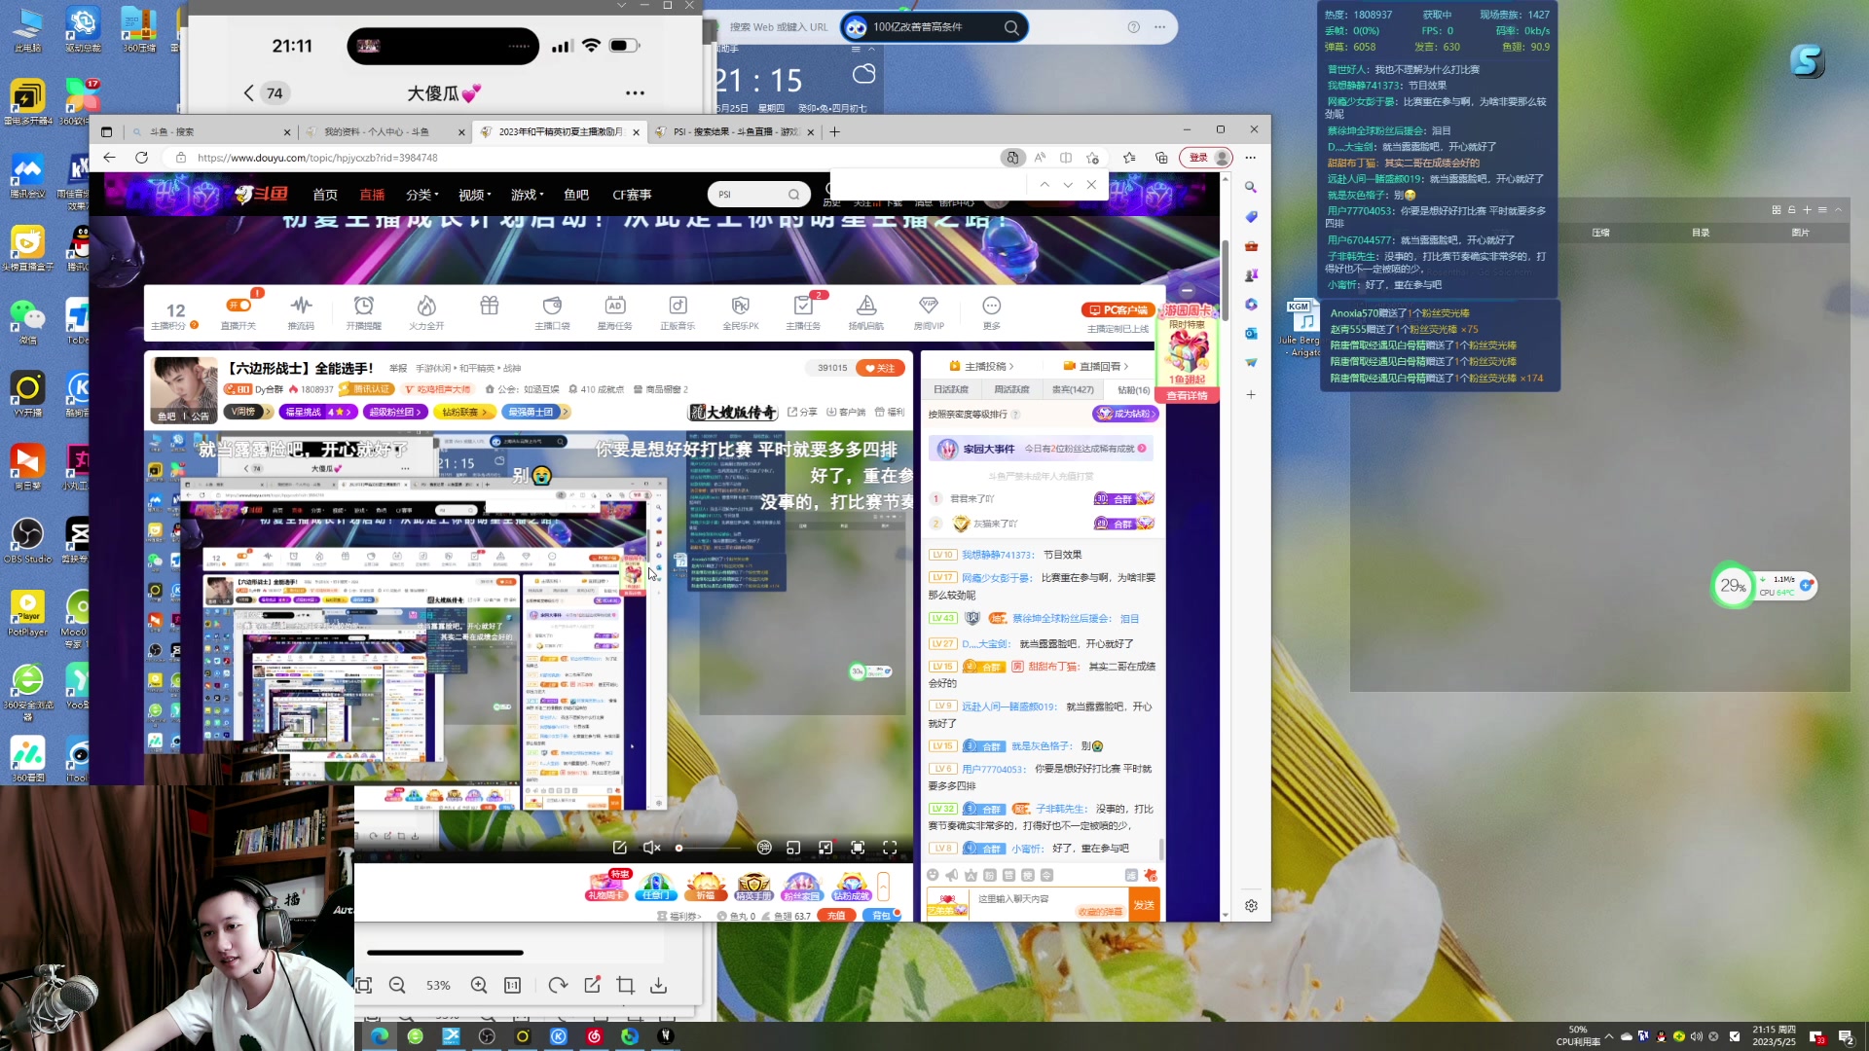The height and width of the screenshot is (1051, 1869).
Task: Click the 祈福 gift icon
Action: coord(706,886)
